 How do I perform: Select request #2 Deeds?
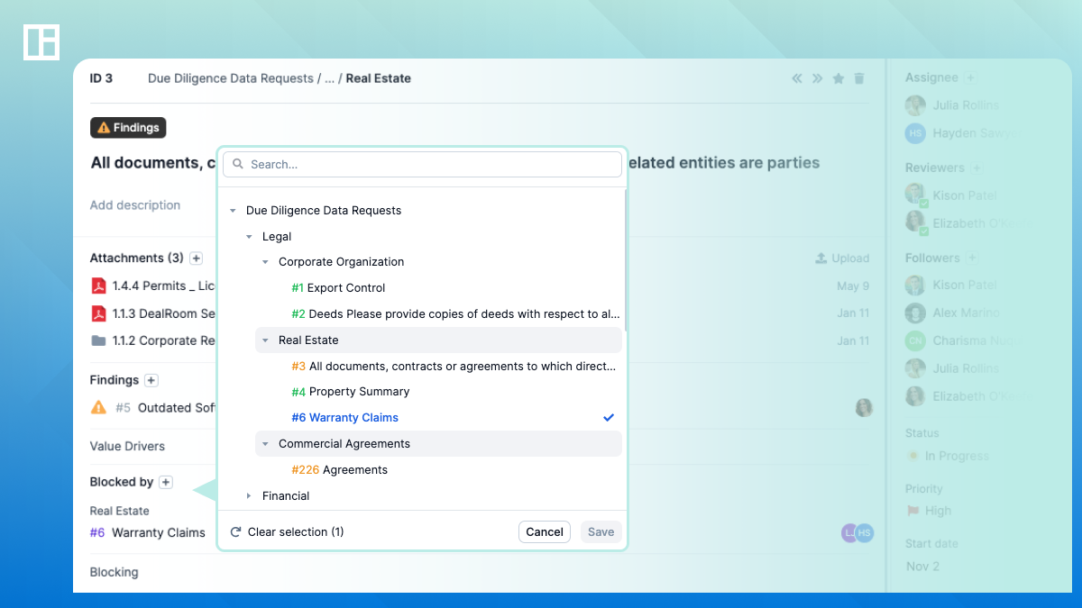coord(455,314)
